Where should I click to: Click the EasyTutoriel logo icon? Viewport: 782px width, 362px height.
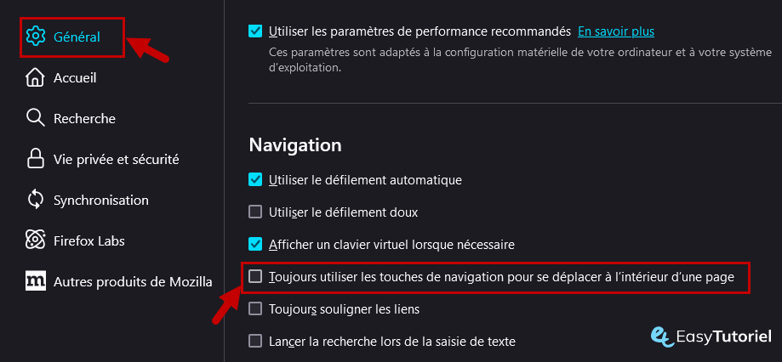(x=660, y=335)
